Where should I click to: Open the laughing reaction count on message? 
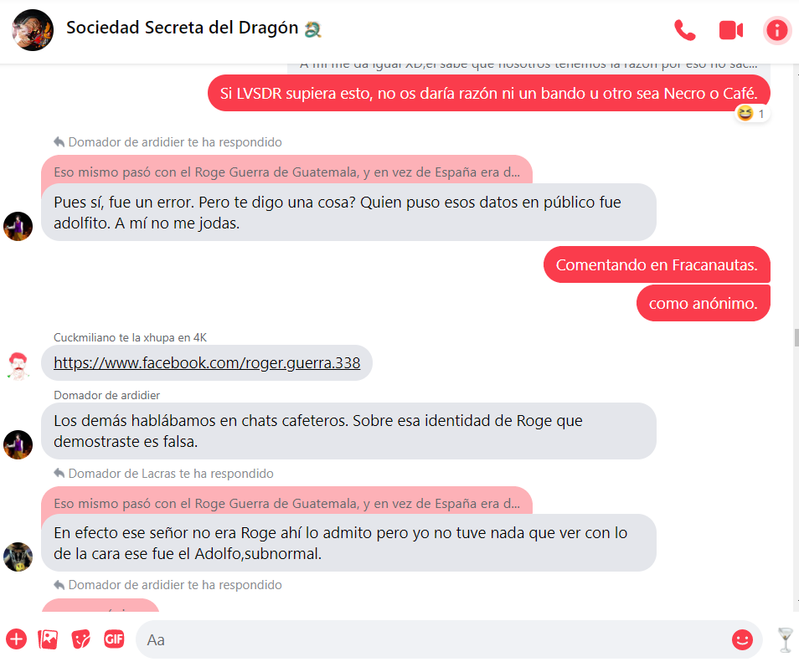(x=753, y=114)
